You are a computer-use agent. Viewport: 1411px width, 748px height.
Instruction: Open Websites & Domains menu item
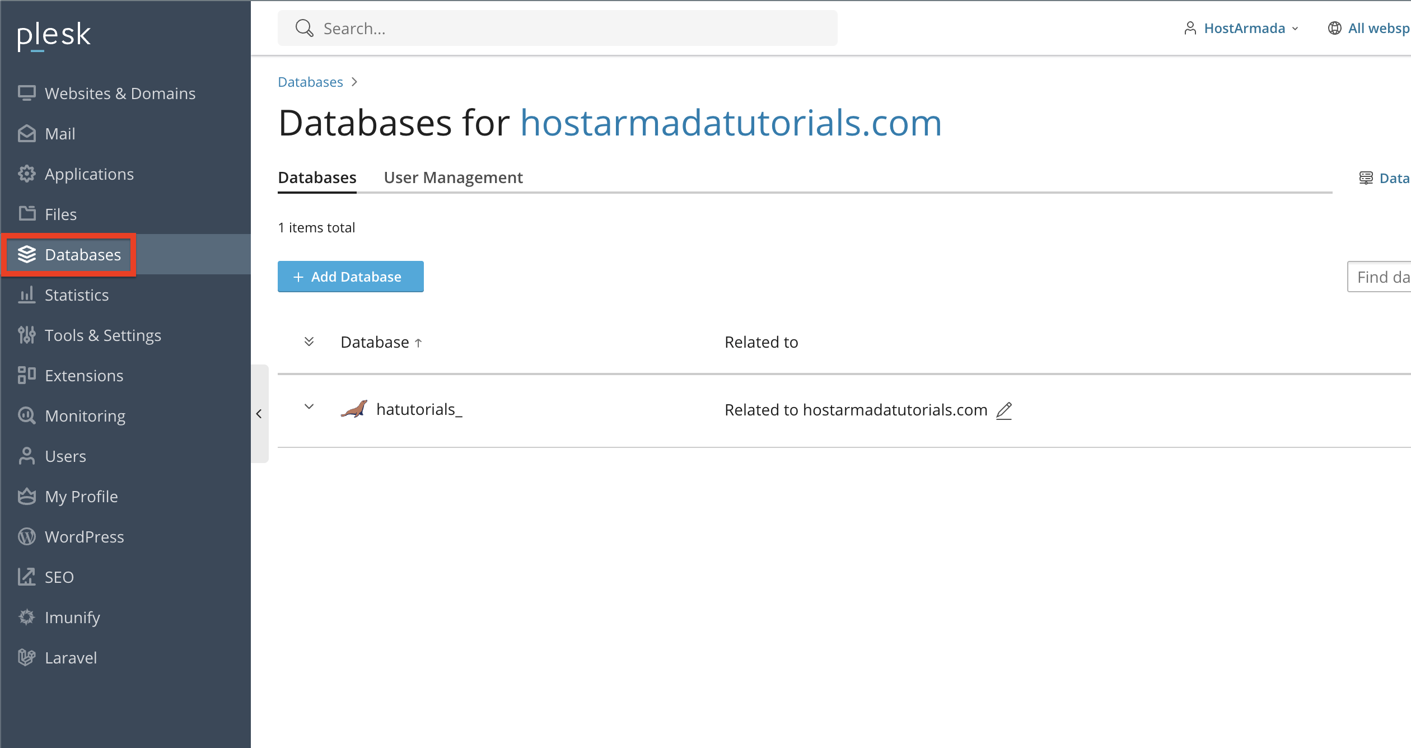point(125,93)
